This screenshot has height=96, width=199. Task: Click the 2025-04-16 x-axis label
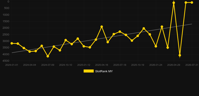pos(102,65)
